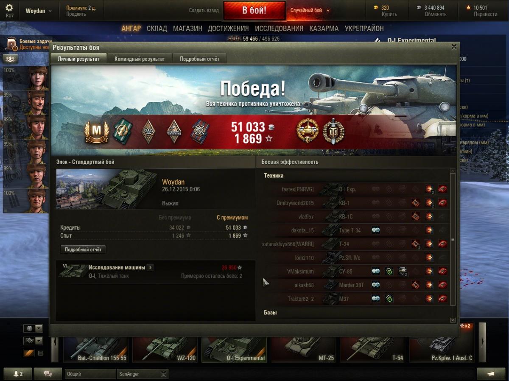Toggle the checkbox beside the orange tank filter
Image resolution: width=509 pixels, height=381 pixels.
pyautogui.click(x=41, y=353)
